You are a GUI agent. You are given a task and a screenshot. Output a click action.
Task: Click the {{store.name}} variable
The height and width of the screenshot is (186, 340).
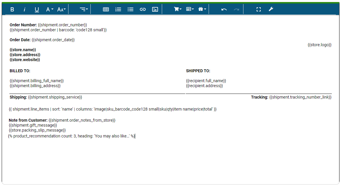(23, 50)
